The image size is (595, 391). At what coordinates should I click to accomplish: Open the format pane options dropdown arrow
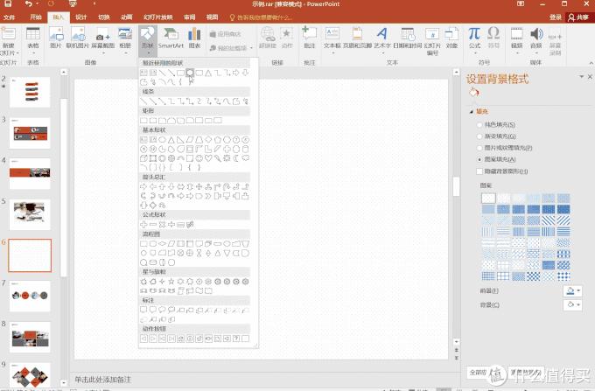[581, 77]
